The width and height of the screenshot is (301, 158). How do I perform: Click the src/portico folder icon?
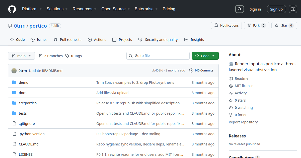click(x=14, y=103)
